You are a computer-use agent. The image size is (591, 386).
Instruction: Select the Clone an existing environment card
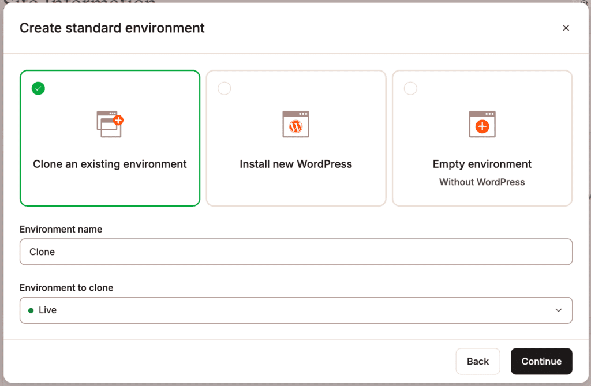tap(110, 138)
